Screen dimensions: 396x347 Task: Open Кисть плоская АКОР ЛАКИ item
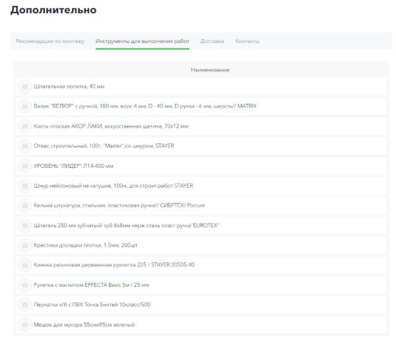tap(111, 126)
